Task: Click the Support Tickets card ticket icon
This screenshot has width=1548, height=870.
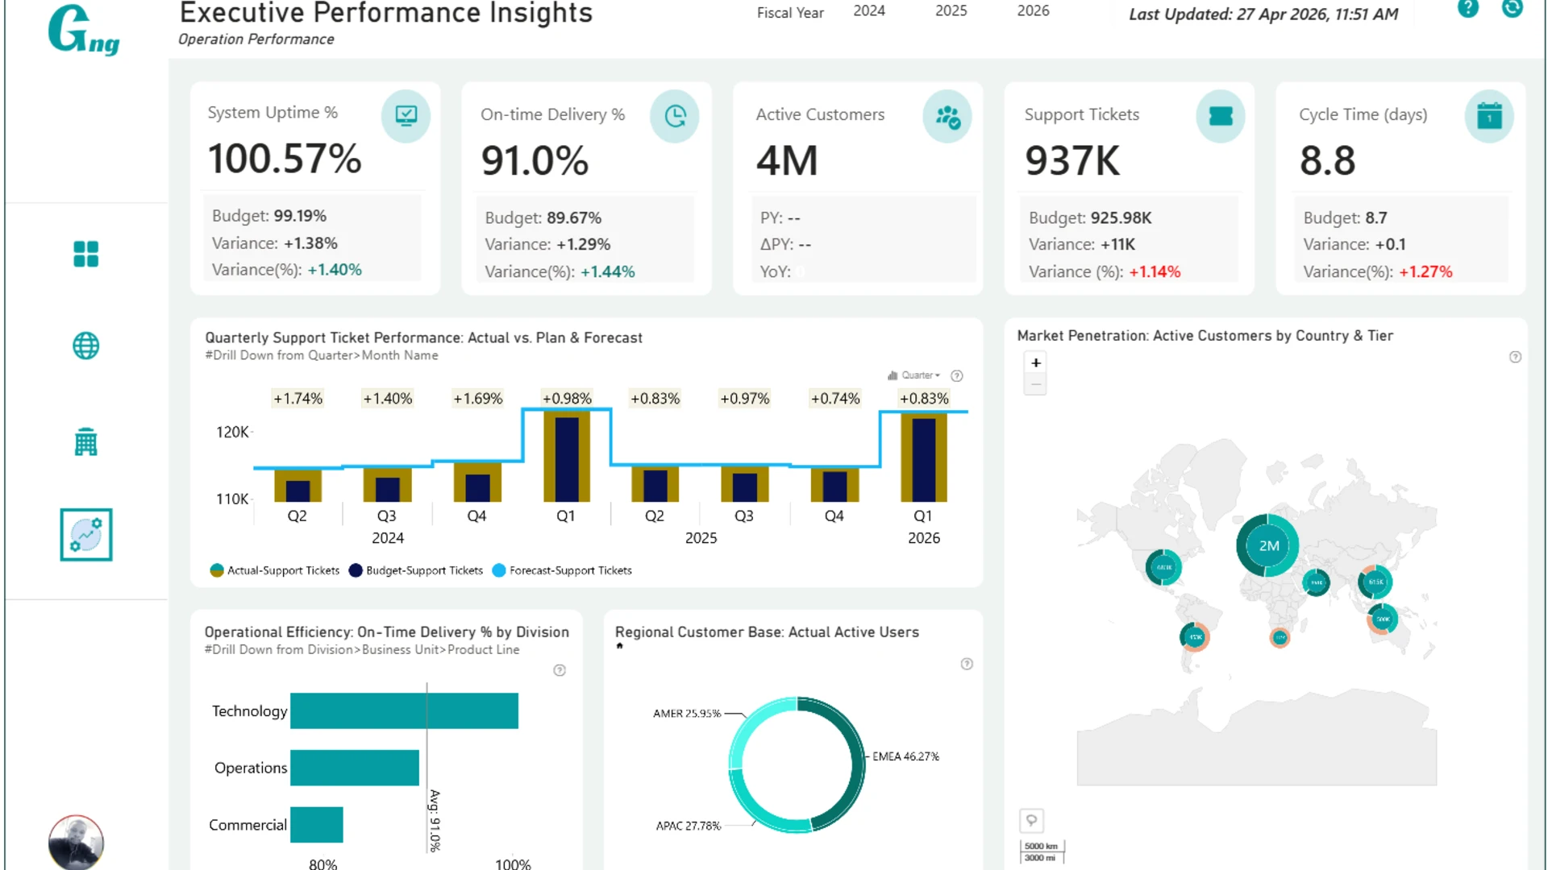Action: (x=1220, y=117)
